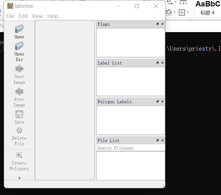Screen dimensions: 221x195
Task: Close the File List panel
Action: click(x=162, y=140)
